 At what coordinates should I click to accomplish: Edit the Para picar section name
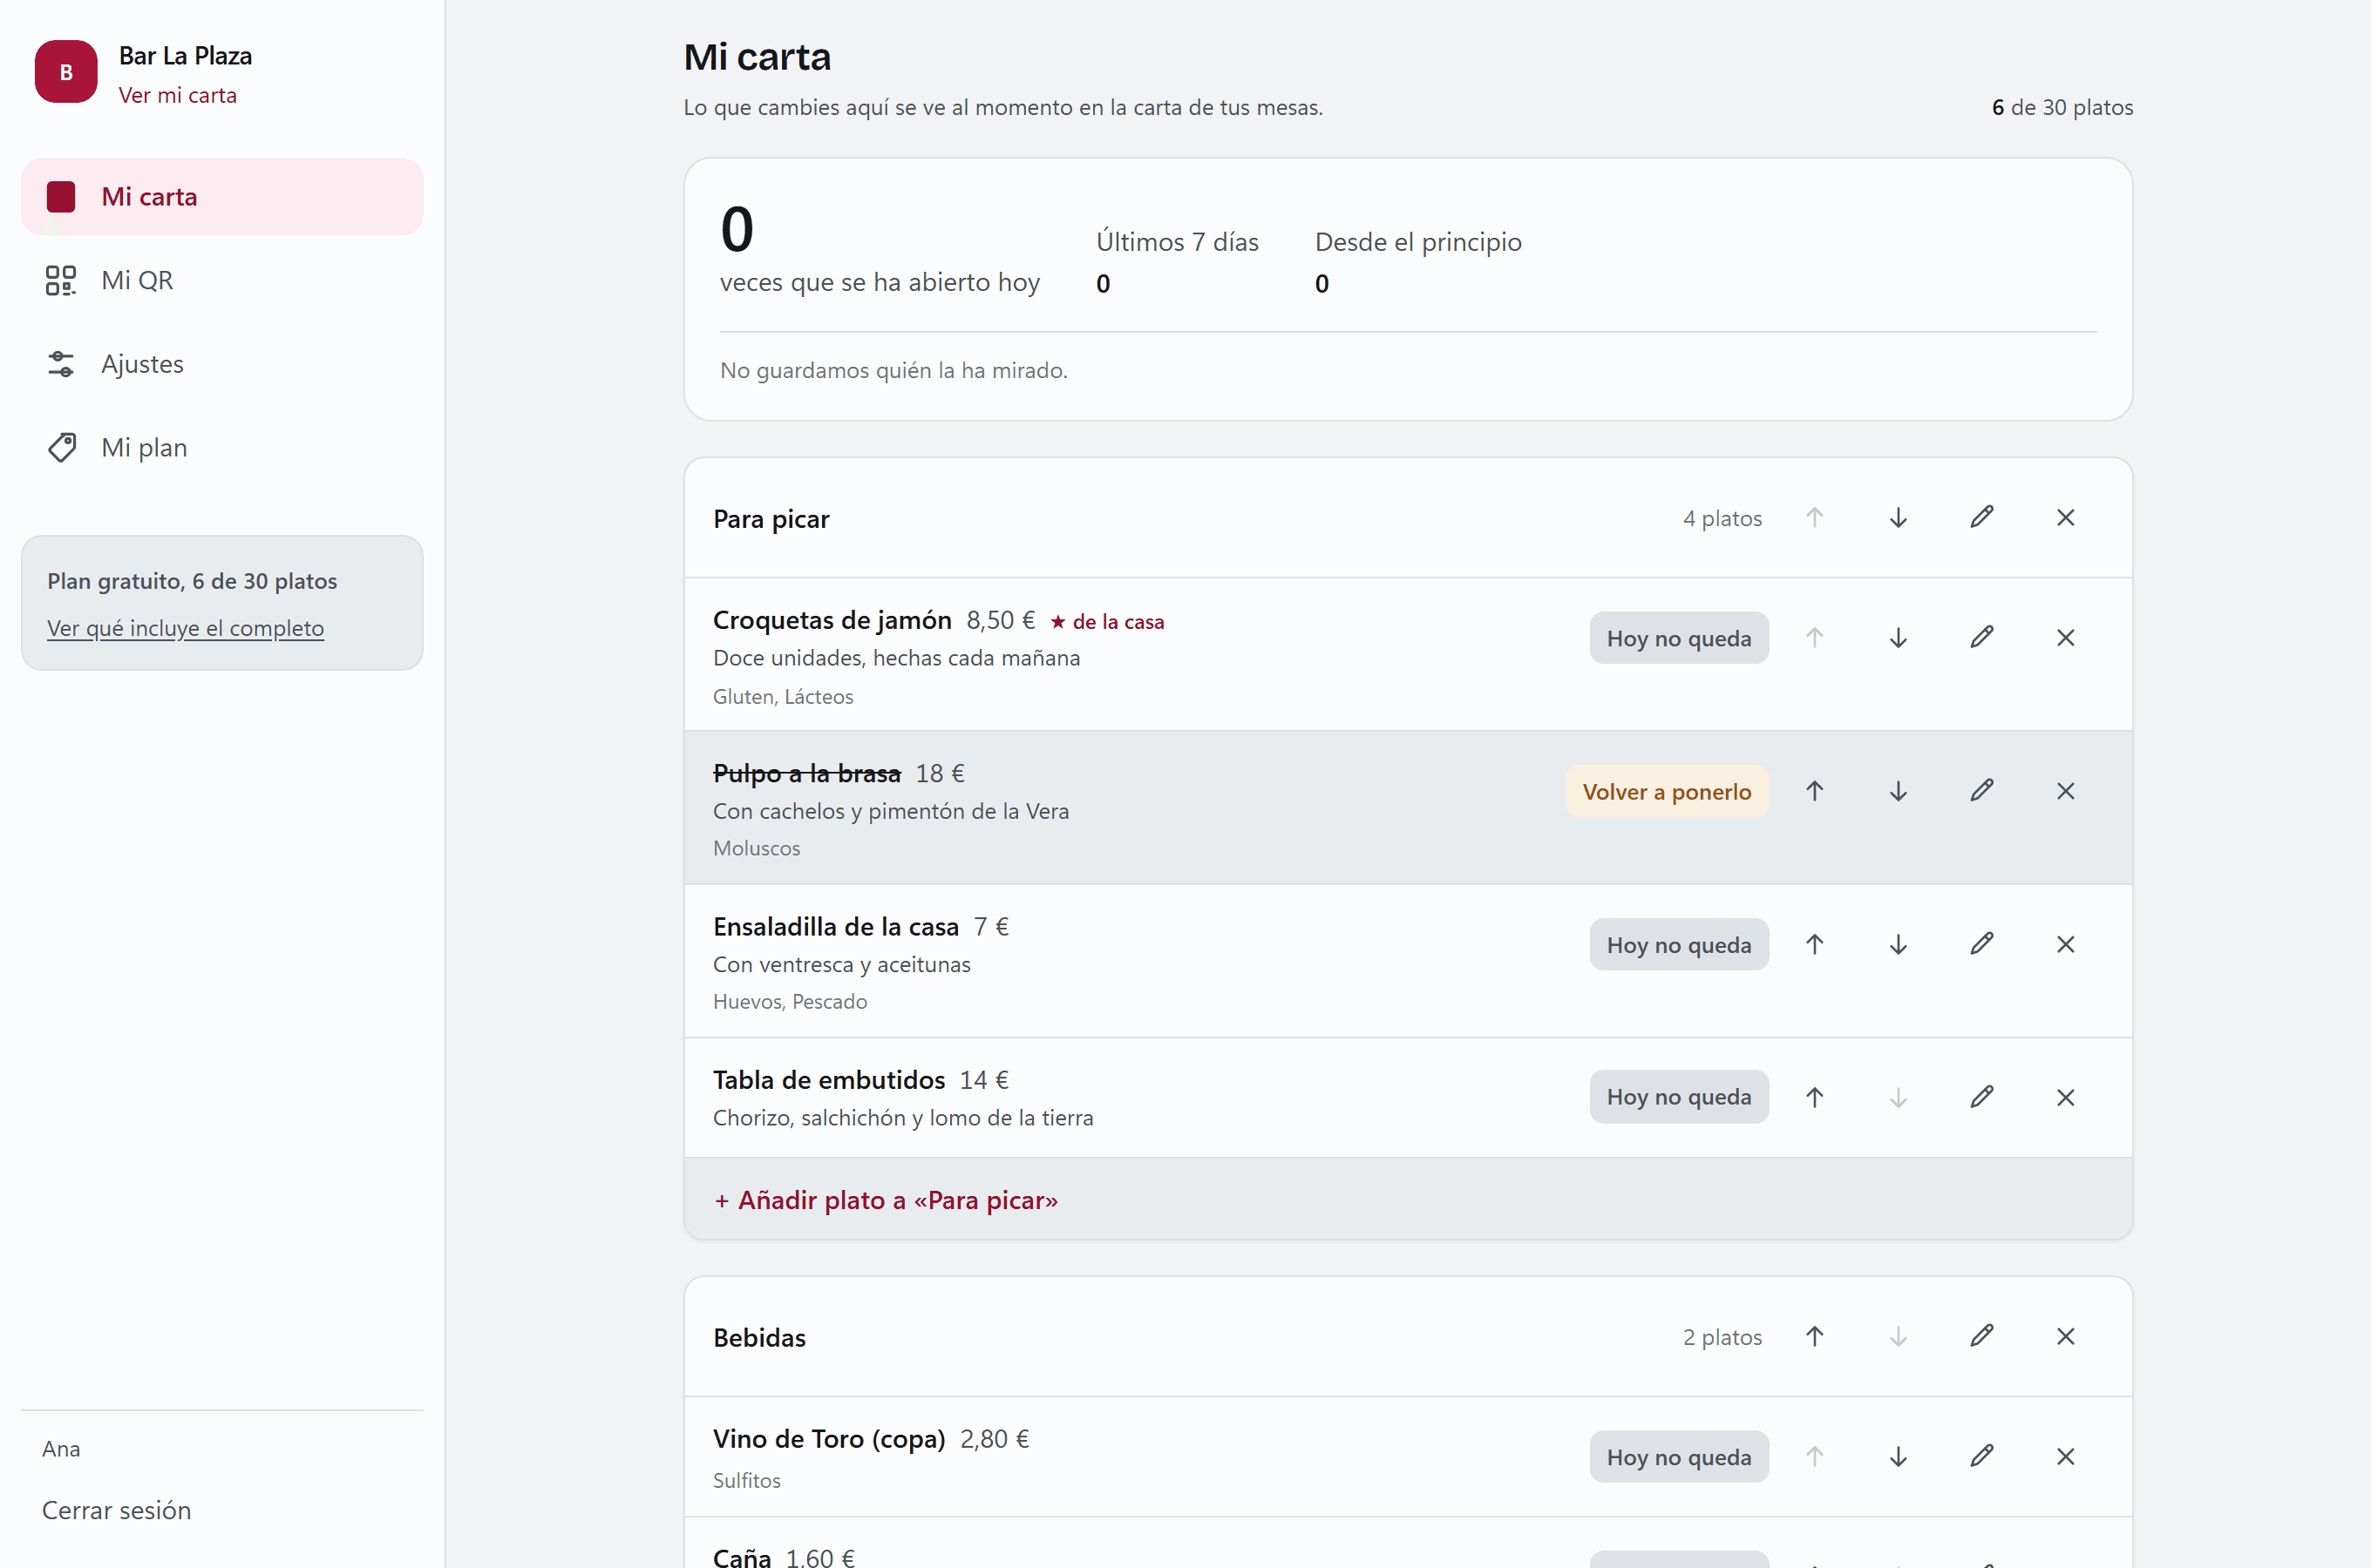(x=1982, y=518)
